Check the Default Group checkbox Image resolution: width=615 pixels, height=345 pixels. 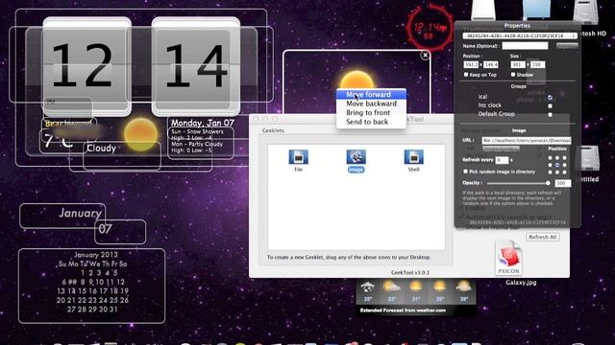550,115
